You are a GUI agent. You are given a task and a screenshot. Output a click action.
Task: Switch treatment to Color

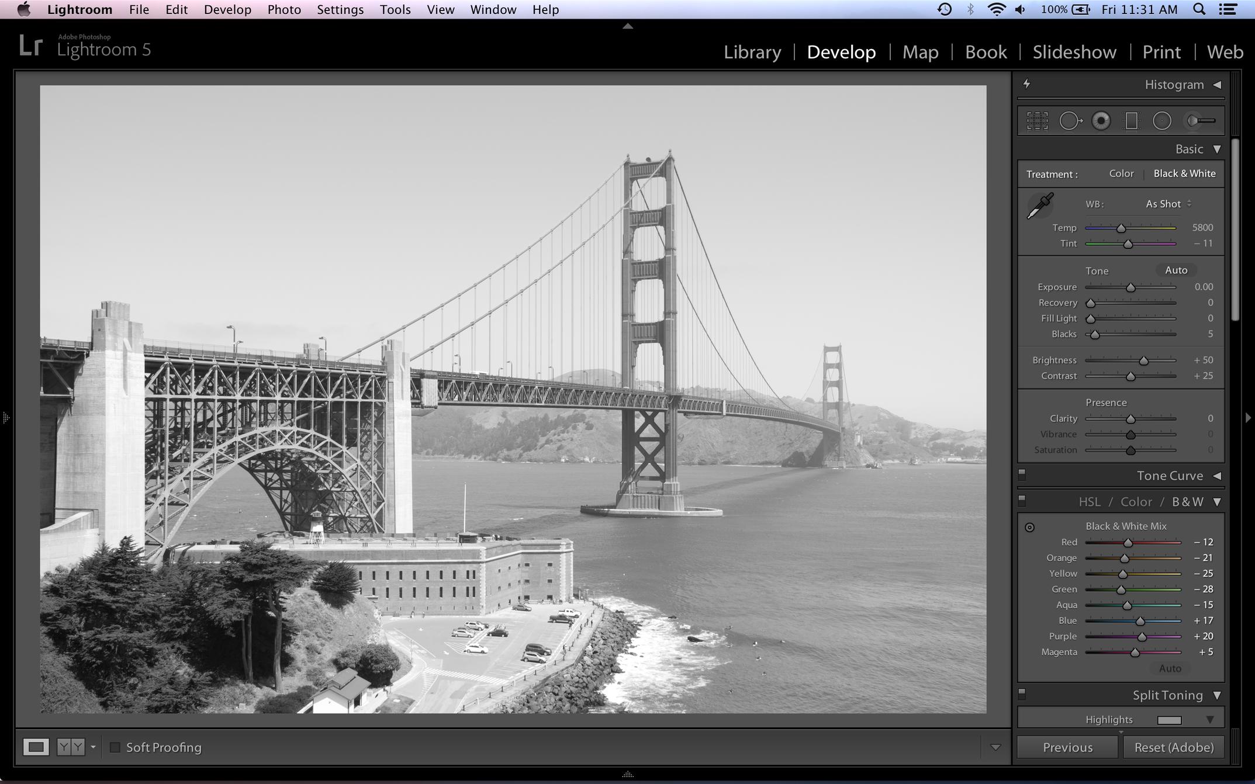coord(1121,174)
